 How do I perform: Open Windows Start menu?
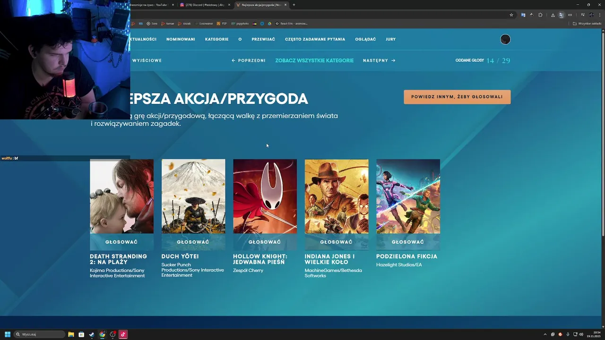[x=8, y=334]
